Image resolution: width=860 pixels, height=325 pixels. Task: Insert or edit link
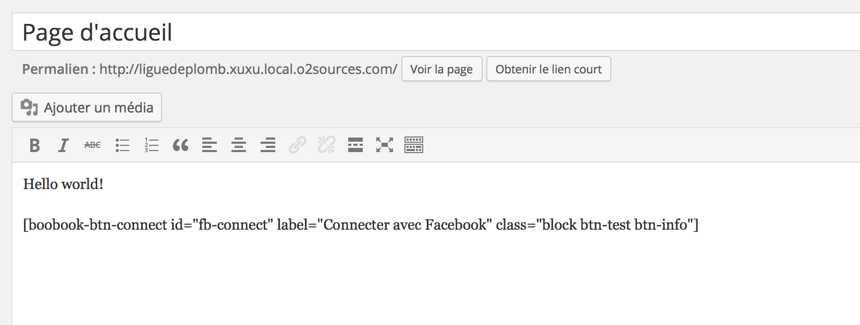point(297,145)
